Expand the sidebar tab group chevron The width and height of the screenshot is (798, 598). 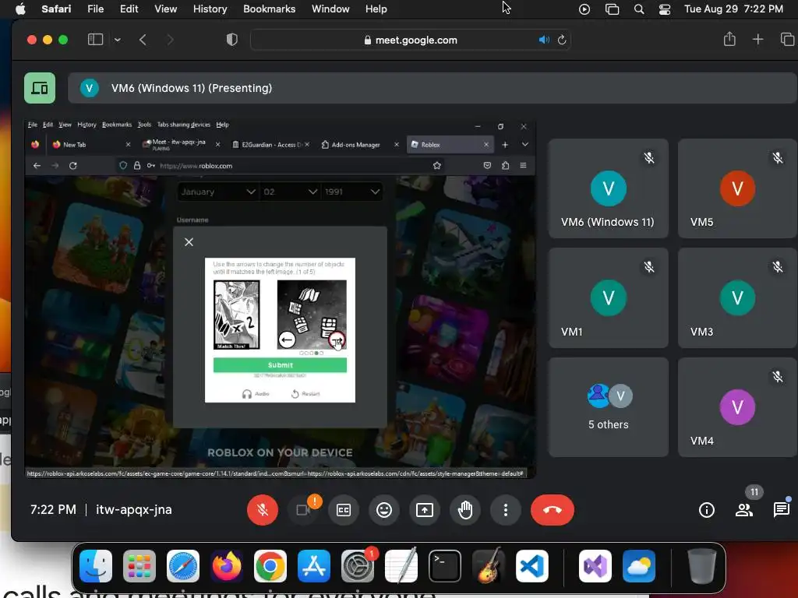pos(118,40)
